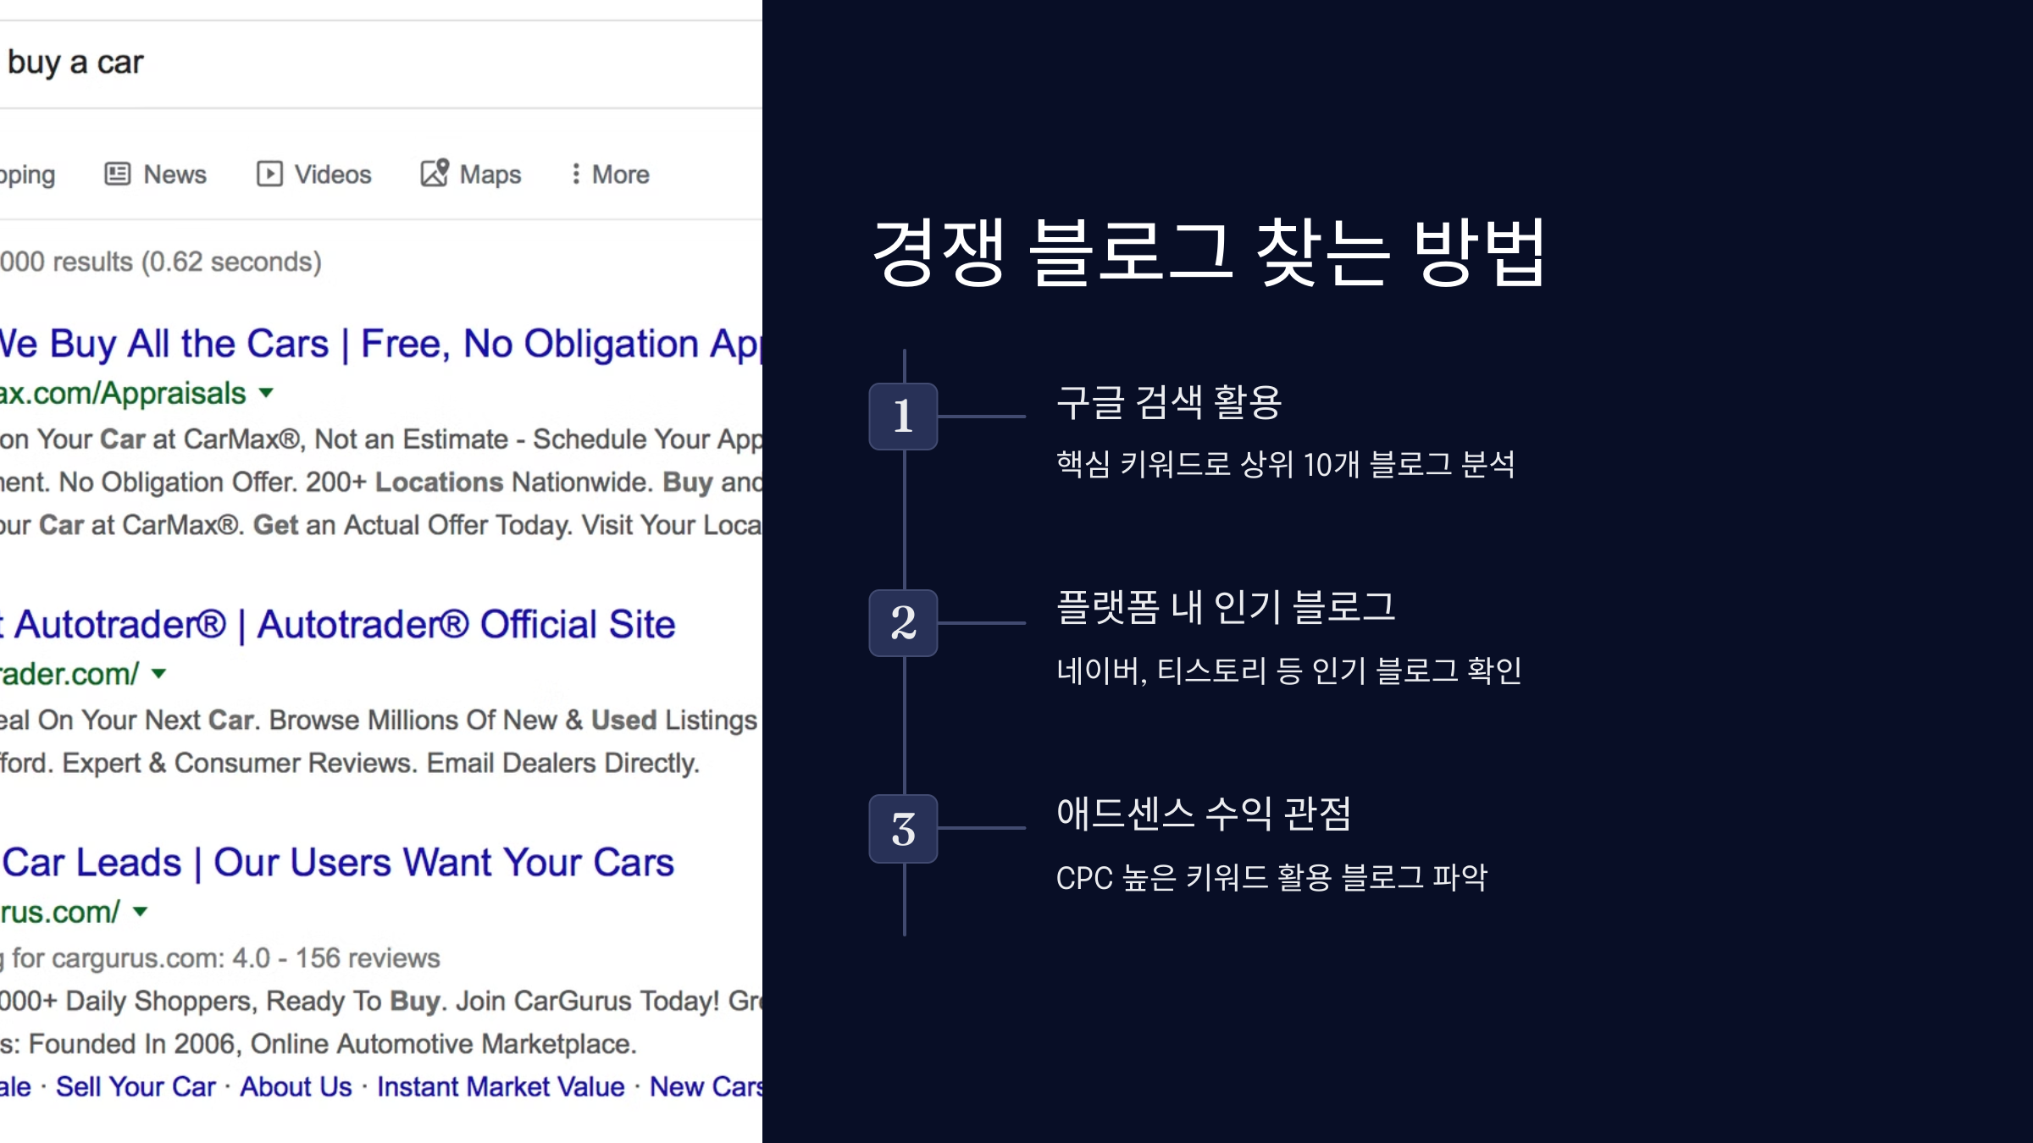The height and width of the screenshot is (1143, 2033).
Task: Click the News tab icon
Action: tap(117, 174)
